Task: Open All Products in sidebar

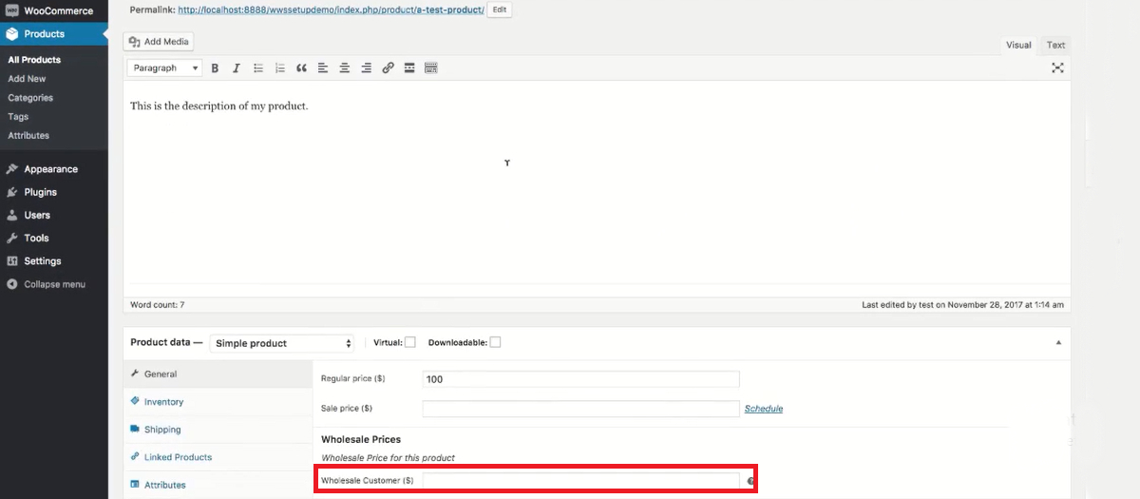Action: [34, 60]
